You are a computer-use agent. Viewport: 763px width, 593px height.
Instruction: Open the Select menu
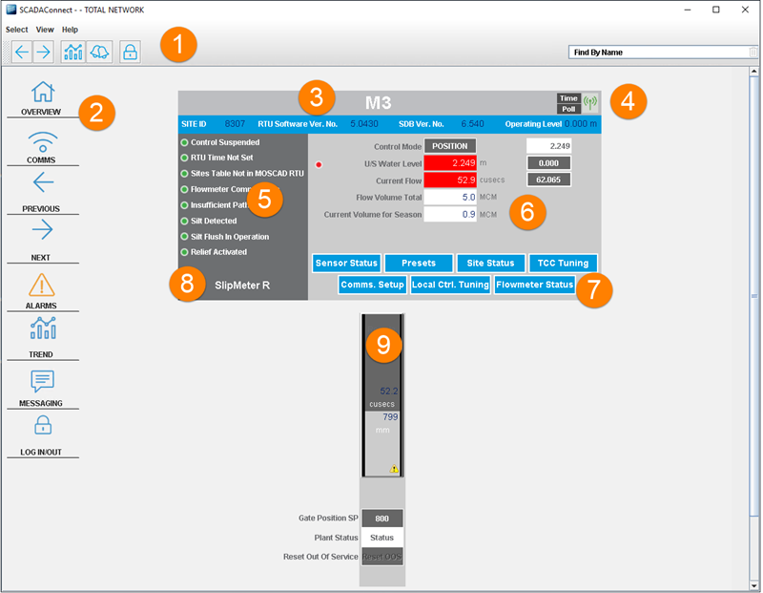[17, 30]
